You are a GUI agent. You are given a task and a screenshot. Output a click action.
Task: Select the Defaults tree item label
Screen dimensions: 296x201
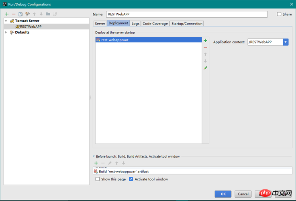tap(22, 32)
